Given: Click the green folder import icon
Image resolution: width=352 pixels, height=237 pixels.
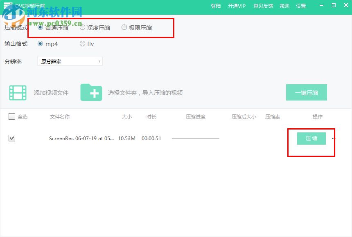Looking at the screenshot, I should click(92, 92).
